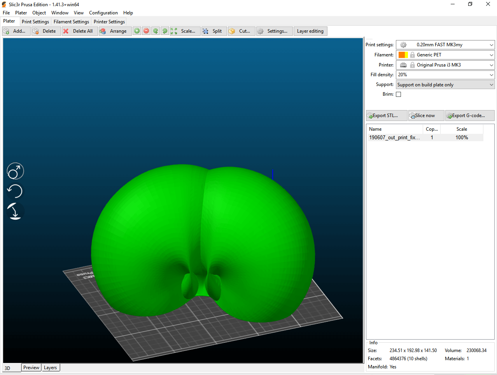Click the rotate clockwise 45° icon
Image resolution: width=497 pixels, height=375 pixels.
(x=165, y=31)
